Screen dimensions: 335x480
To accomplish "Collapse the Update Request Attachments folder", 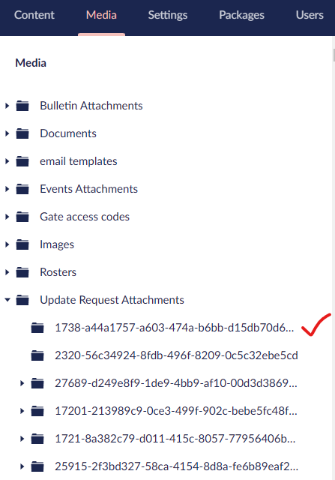I will pyautogui.click(x=7, y=300).
